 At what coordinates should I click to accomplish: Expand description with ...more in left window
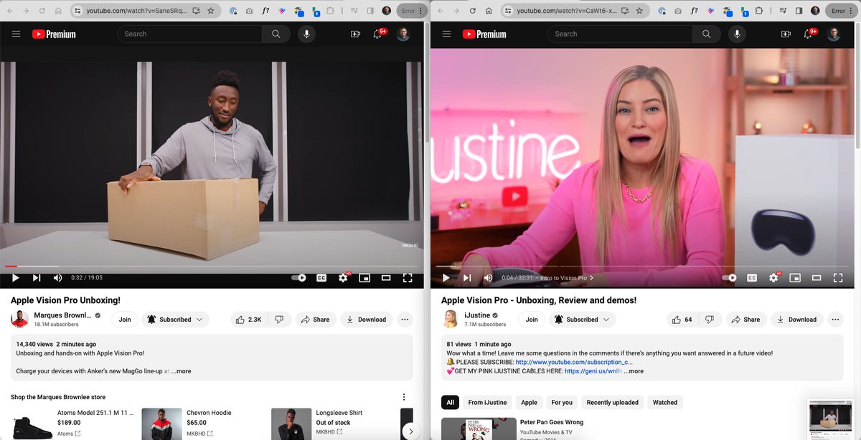click(182, 371)
